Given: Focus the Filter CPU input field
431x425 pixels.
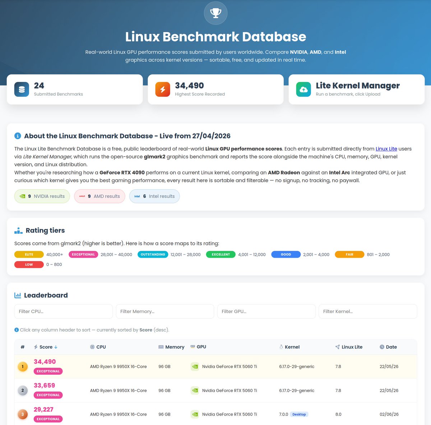Looking at the screenshot, I should coord(64,311).
